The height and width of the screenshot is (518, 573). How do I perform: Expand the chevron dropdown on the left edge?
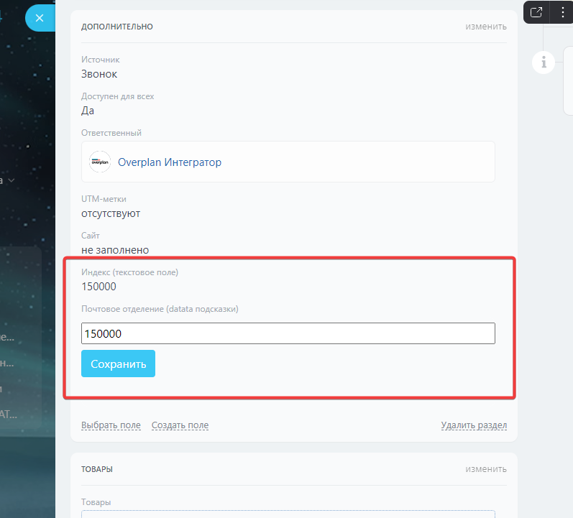[12, 181]
